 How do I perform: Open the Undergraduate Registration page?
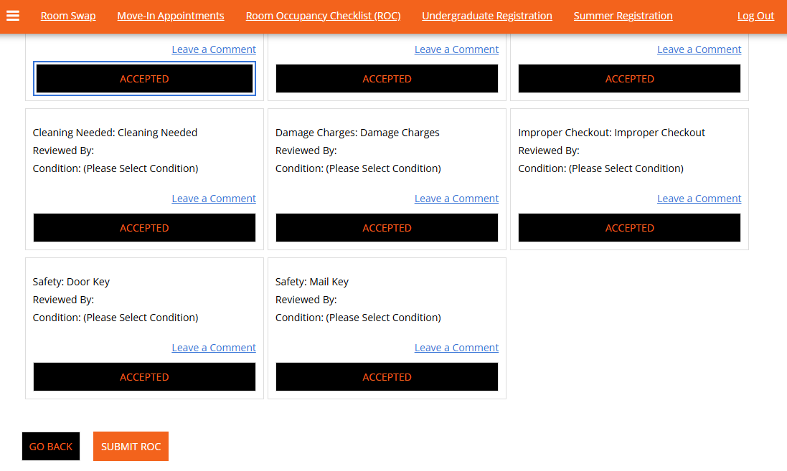486,16
